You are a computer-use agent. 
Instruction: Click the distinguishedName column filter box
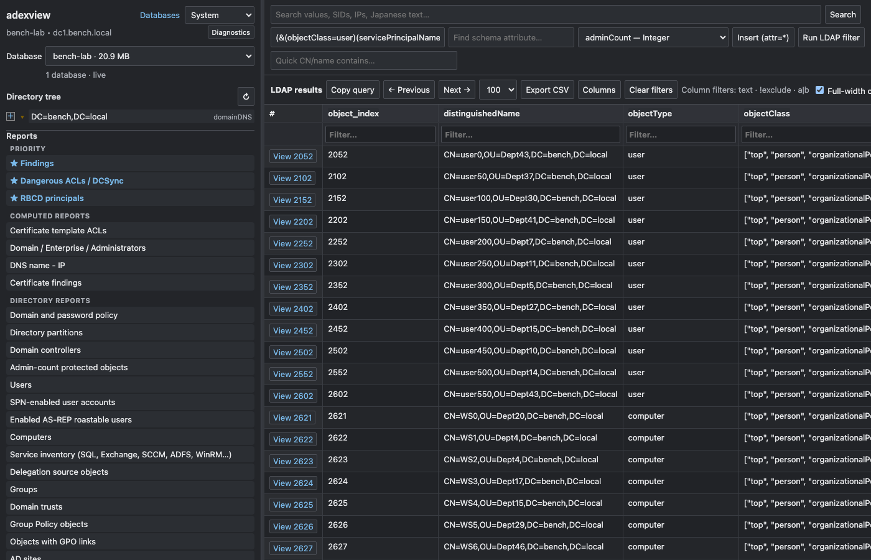point(531,134)
